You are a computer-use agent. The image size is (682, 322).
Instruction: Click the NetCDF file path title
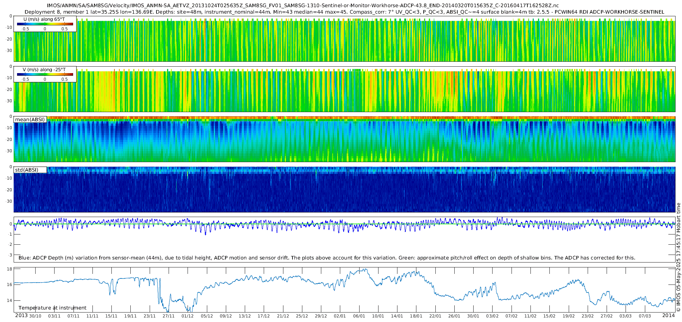pyautogui.click(x=302, y=6)
